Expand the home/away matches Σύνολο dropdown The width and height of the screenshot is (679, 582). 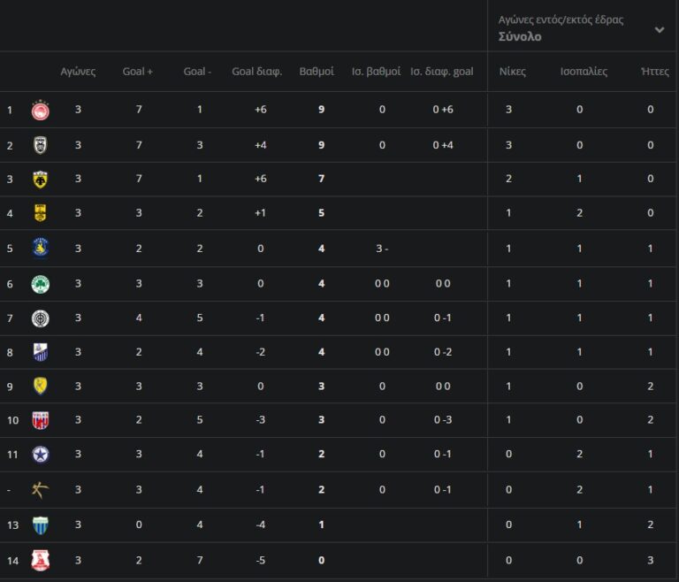point(659,29)
